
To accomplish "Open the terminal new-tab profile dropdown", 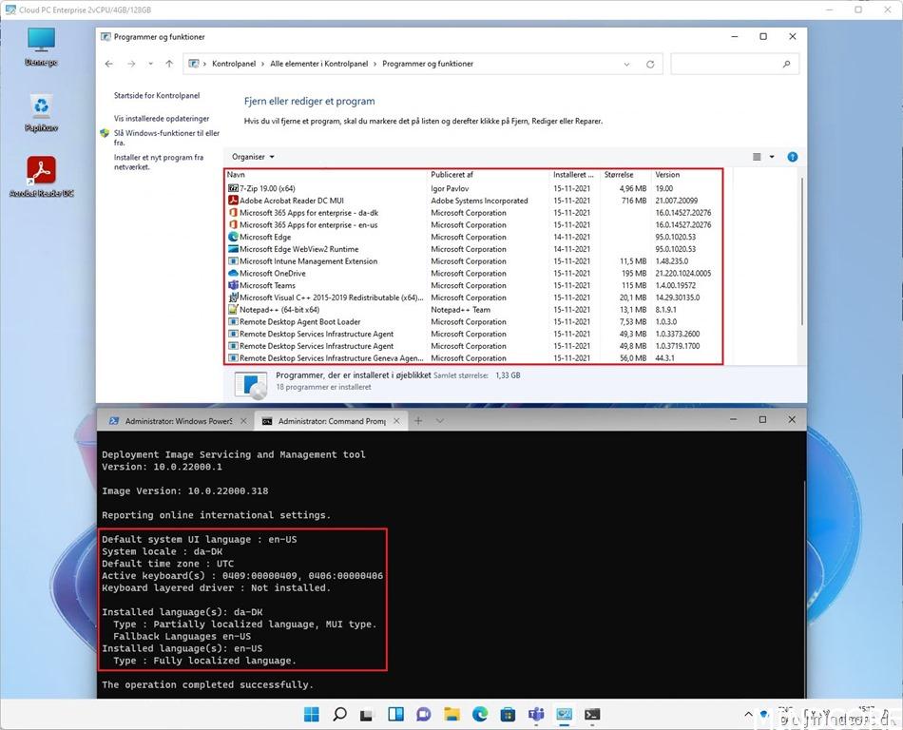I will (x=438, y=420).
